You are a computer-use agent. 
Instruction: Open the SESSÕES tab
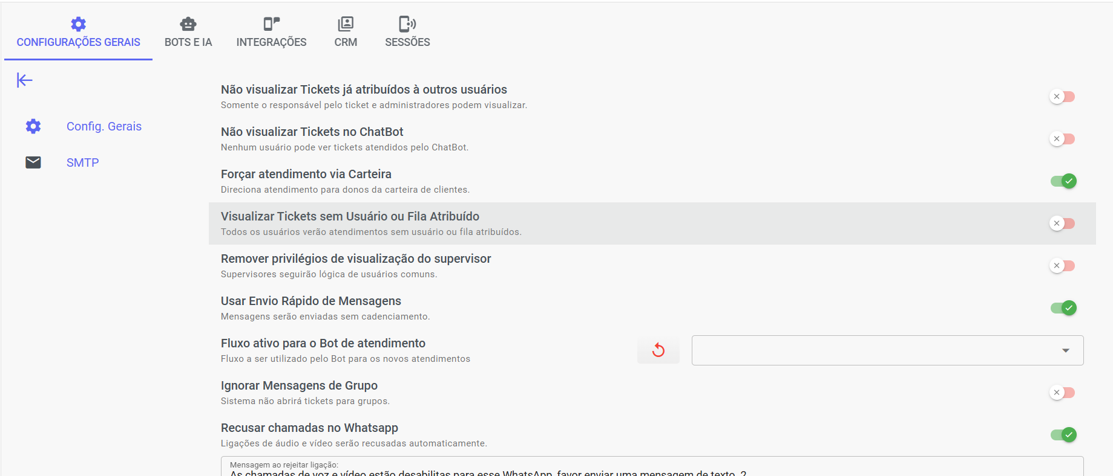click(407, 42)
